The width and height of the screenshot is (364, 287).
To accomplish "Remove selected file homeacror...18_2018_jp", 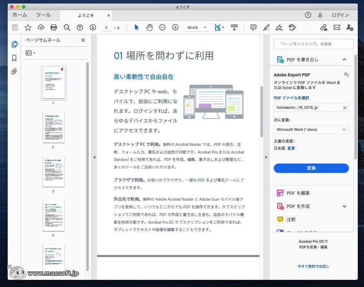I will coord(345,108).
